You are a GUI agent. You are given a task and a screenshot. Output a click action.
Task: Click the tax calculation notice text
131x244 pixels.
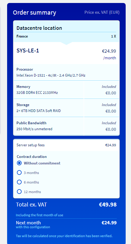click(x=64, y=236)
